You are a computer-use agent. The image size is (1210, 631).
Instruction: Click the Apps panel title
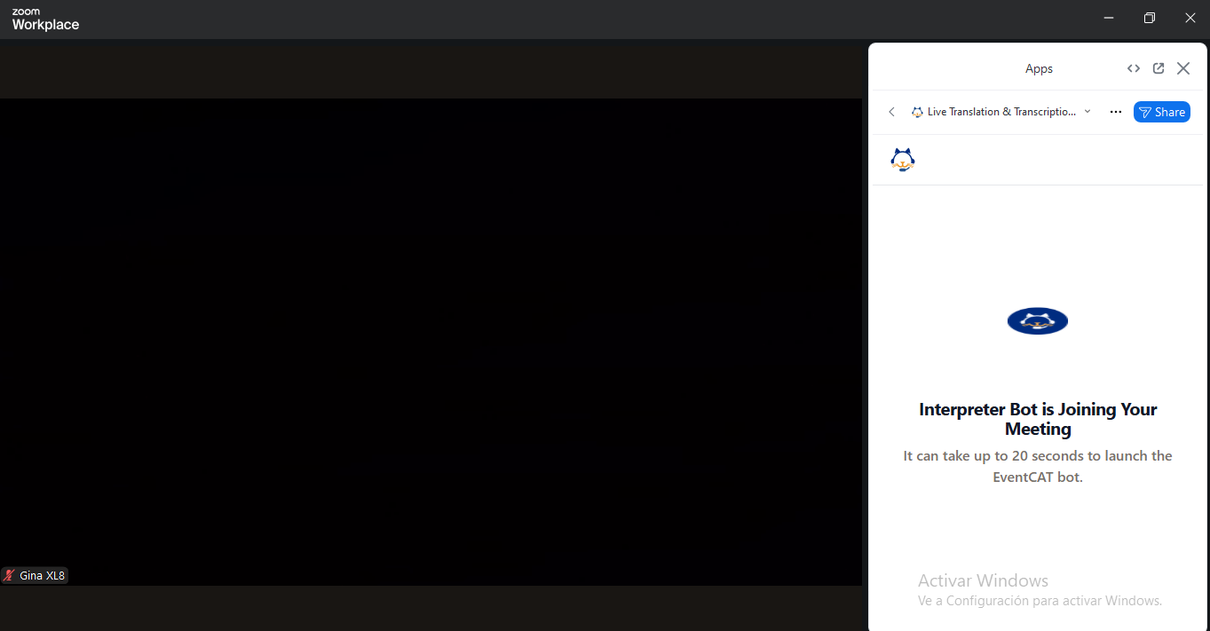pyautogui.click(x=1039, y=68)
